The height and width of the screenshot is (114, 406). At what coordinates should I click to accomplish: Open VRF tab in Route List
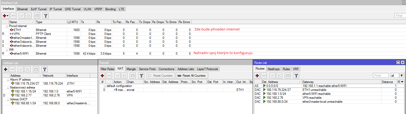point(296,69)
